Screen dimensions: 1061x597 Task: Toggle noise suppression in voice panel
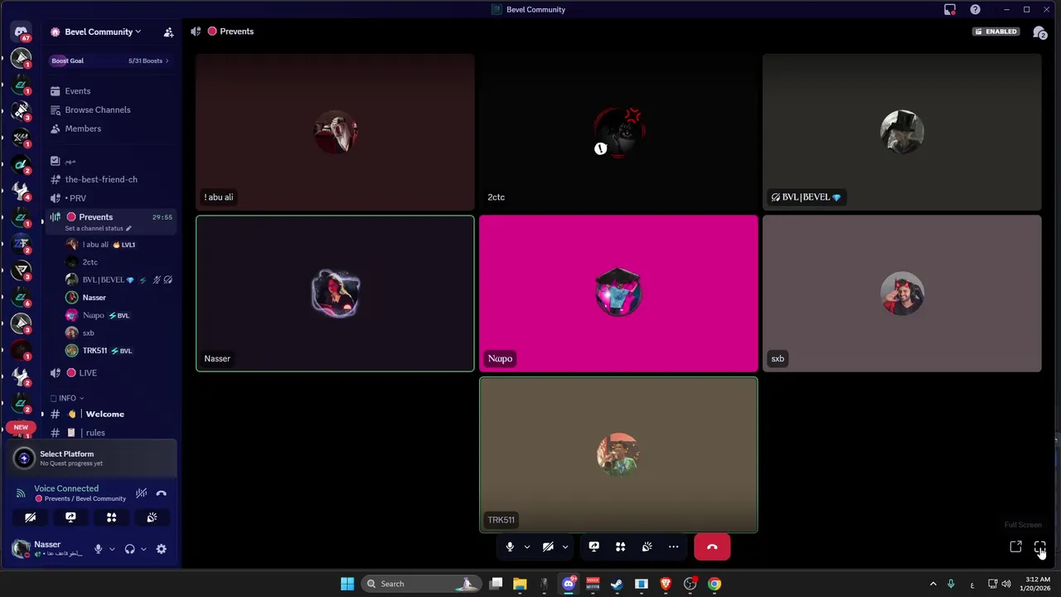click(x=142, y=493)
